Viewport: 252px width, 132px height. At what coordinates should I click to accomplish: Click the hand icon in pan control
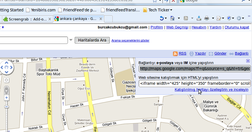(x=7, y=67)
